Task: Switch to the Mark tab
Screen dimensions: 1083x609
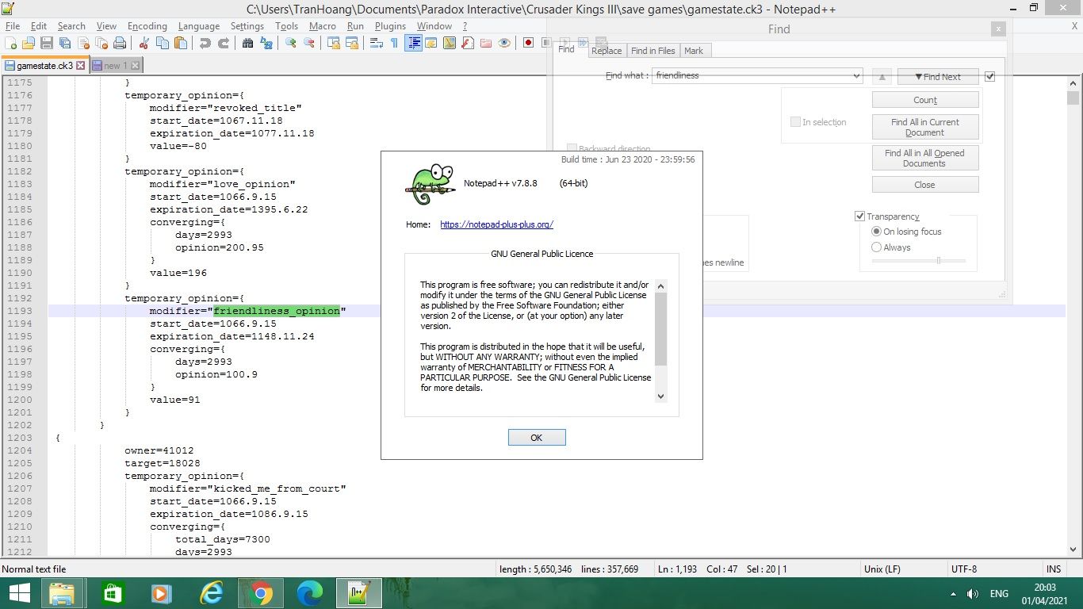Action: pos(694,51)
